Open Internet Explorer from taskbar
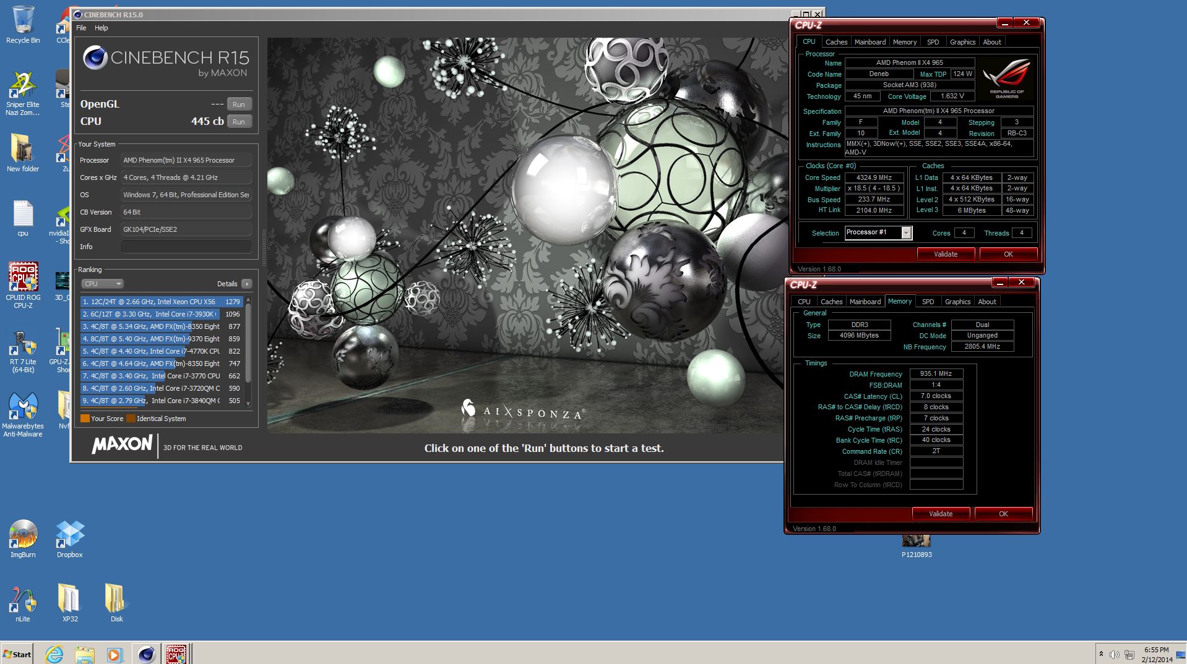The height and width of the screenshot is (664, 1187). click(54, 654)
